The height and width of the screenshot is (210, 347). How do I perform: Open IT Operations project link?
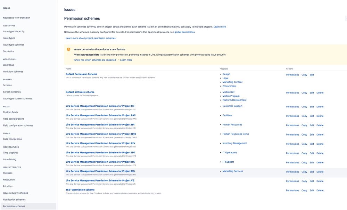[230, 153]
